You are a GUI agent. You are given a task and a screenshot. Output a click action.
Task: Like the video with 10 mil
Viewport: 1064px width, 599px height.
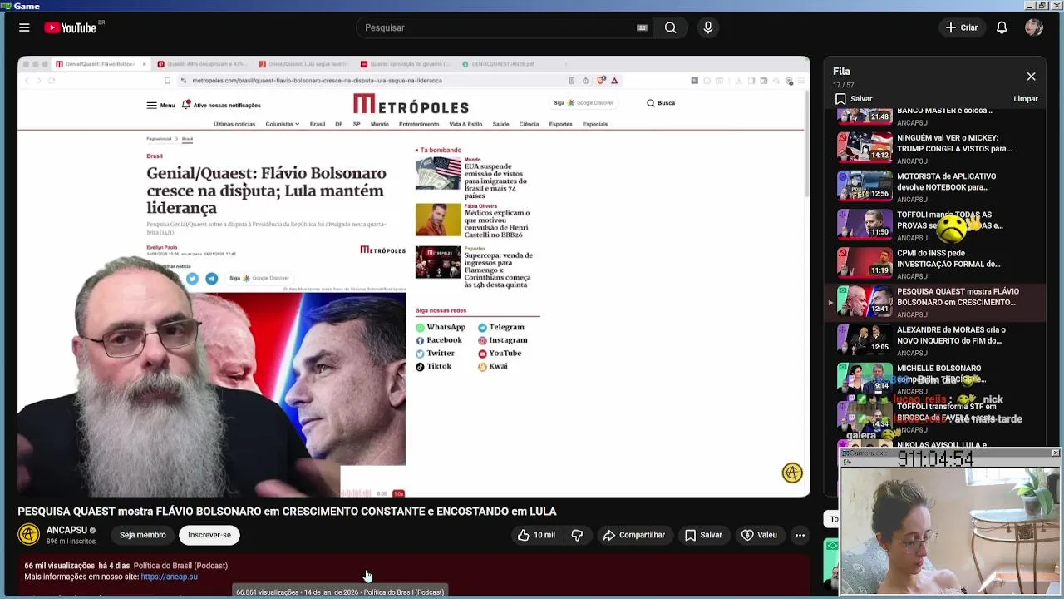[536, 535]
